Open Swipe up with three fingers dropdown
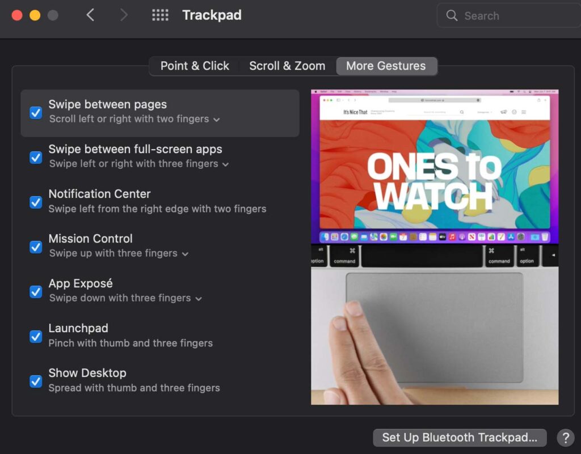Screen dimensions: 581x454 click(x=119, y=254)
